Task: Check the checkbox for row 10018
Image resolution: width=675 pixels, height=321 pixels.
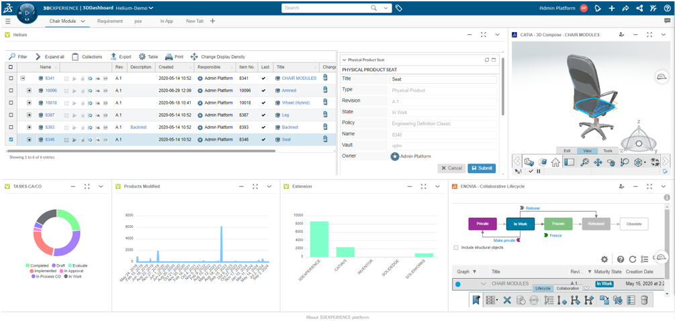Action: coord(11,103)
